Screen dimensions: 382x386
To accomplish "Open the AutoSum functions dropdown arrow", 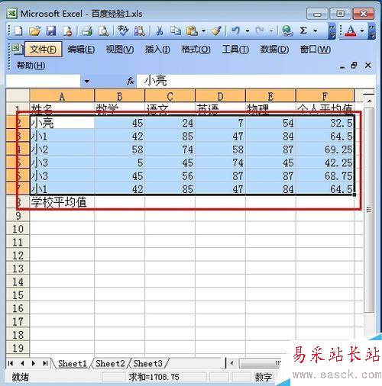I will coord(315,31).
